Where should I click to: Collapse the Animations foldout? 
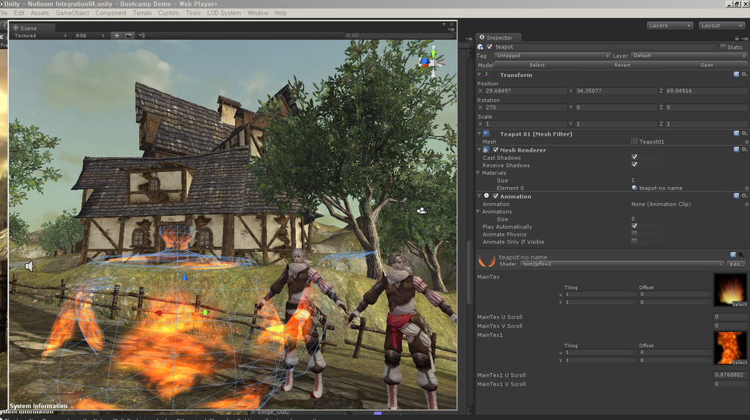coord(478,212)
